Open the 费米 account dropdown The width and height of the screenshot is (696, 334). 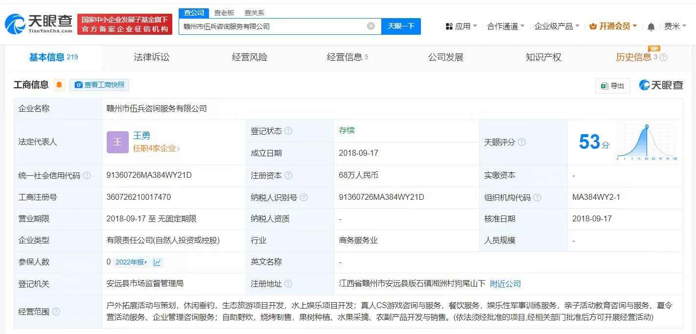(674, 26)
